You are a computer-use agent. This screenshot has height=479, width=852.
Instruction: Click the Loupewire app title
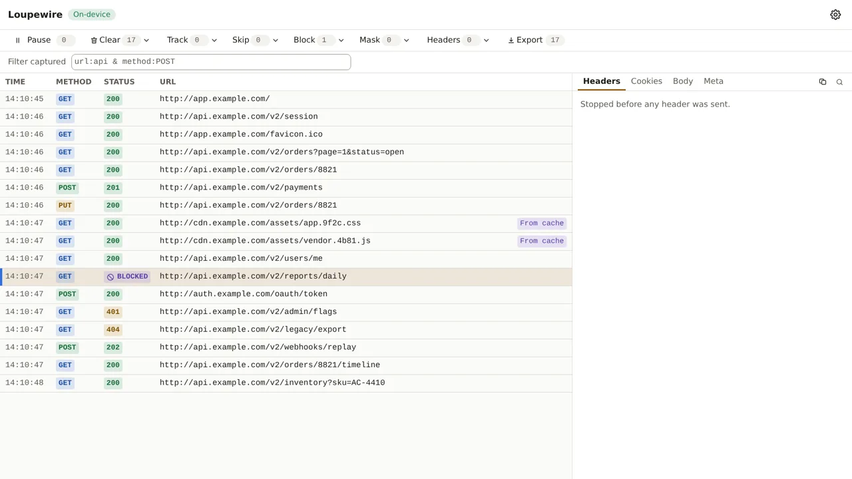tap(35, 15)
